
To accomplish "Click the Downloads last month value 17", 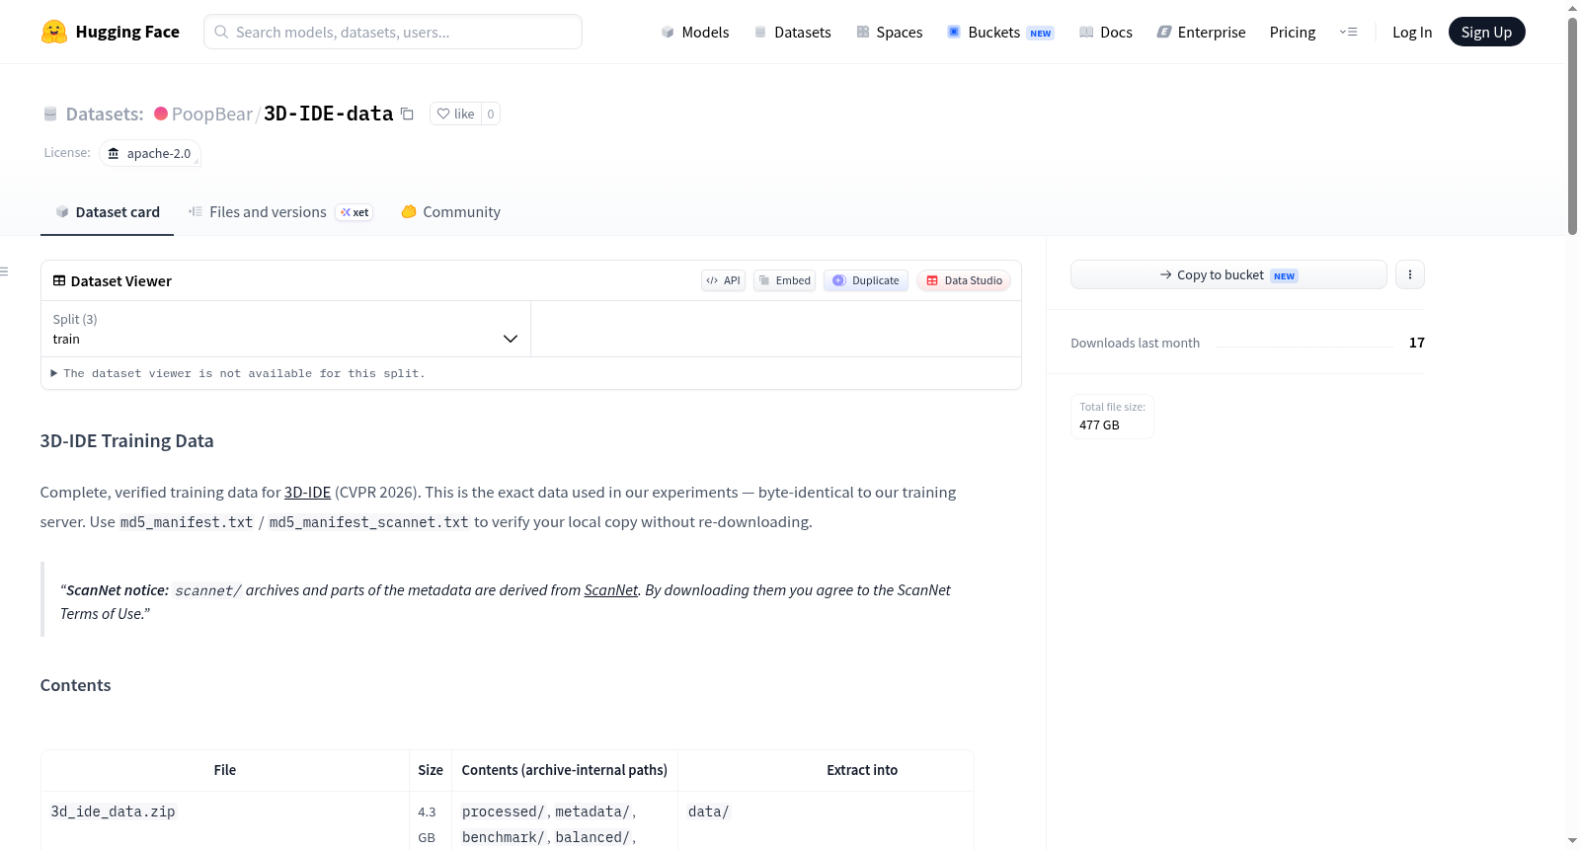I will 1417,343.
